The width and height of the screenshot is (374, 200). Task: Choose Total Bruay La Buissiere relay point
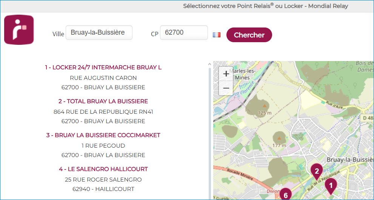(x=103, y=101)
